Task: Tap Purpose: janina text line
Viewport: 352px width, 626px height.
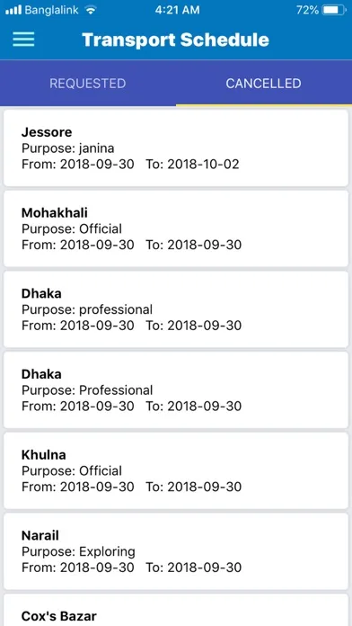Action: click(67, 148)
